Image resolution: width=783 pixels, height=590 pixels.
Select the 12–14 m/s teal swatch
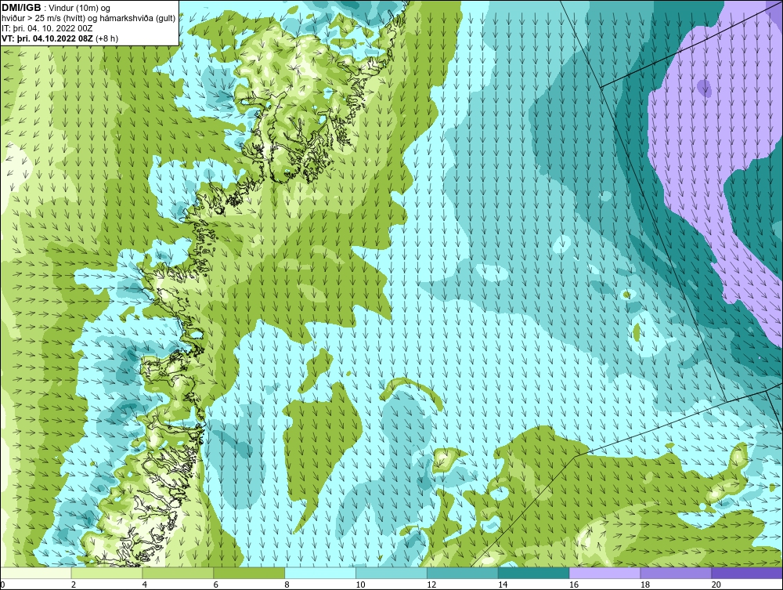click(x=463, y=573)
